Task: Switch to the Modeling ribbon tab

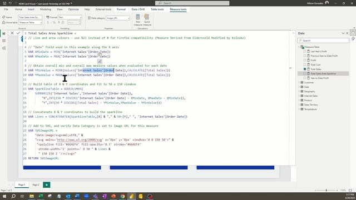Action: [x=46, y=9]
